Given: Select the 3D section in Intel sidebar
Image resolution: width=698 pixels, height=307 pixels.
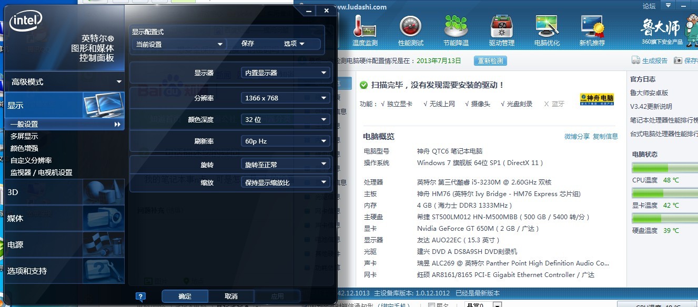Looking at the screenshot, I should (x=32, y=192).
